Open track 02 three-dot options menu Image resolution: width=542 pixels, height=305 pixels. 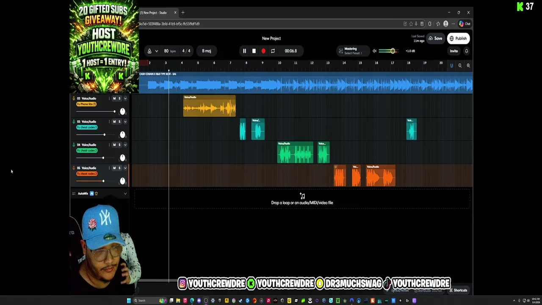tap(109, 98)
